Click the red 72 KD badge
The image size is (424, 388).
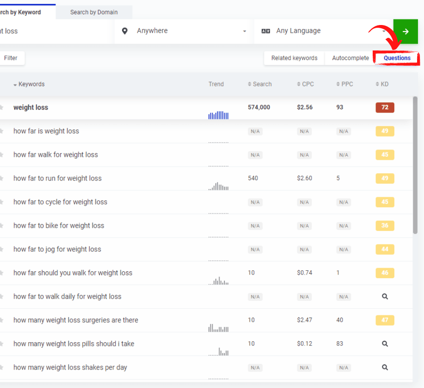click(x=385, y=107)
